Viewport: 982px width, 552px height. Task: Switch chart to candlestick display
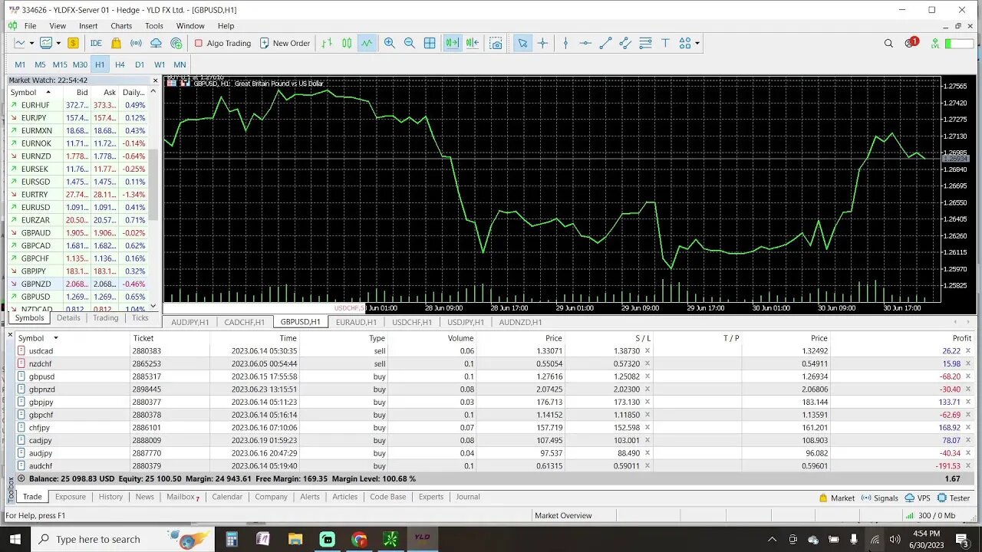click(347, 43)
